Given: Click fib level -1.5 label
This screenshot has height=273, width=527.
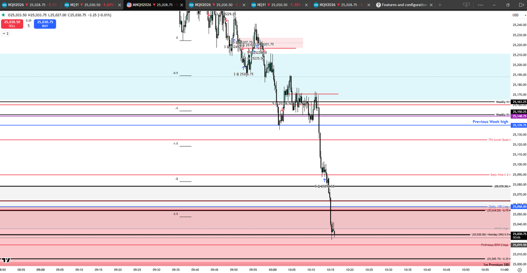Looking at the screenshot, I should click(x=175, y=144).
